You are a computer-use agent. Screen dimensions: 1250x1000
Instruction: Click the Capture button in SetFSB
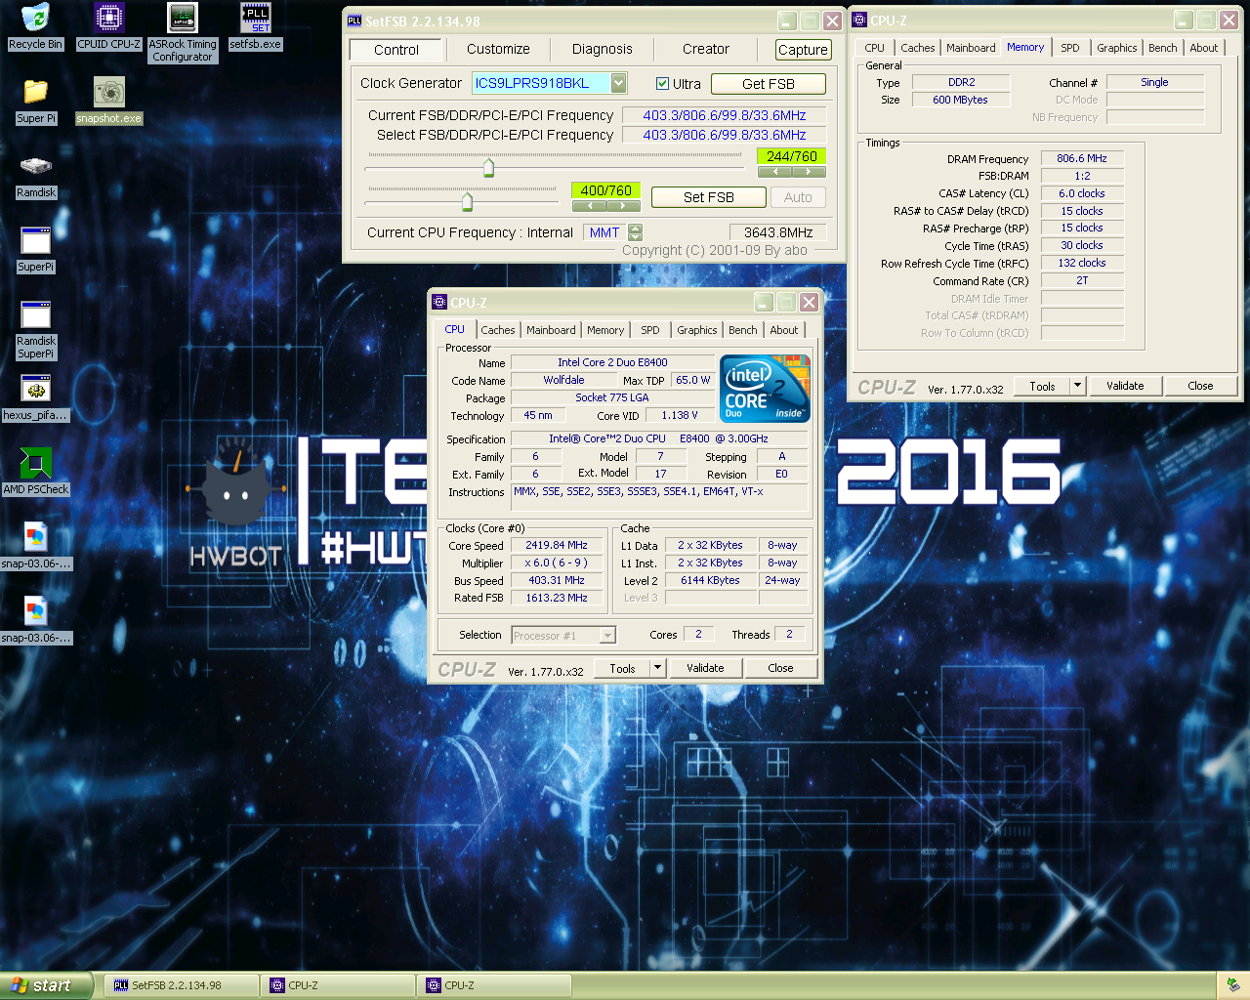(803, 50)
